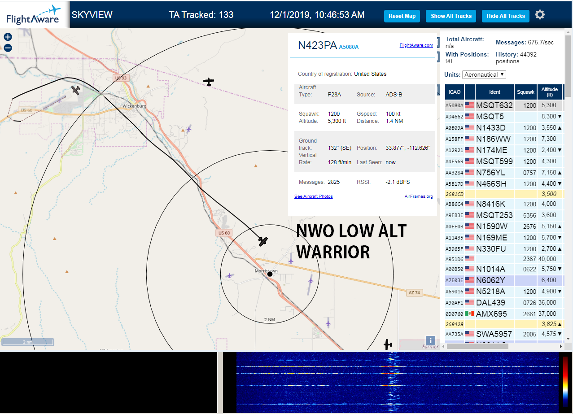Click the purple plane marker south of Wickenburg
This screenshot has width=573, height=414.
click(x=189, y=129)
